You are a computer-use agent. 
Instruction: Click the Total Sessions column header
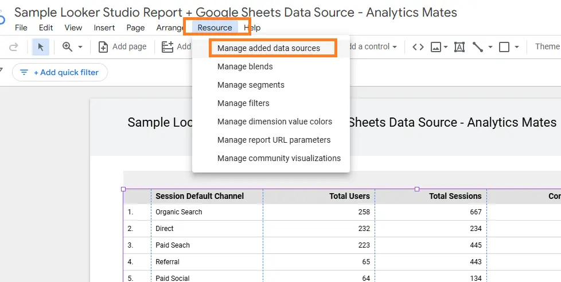[x=455, y=196]
